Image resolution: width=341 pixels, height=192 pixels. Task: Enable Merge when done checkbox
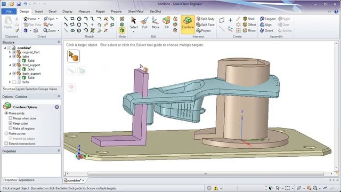click(11, 118)
